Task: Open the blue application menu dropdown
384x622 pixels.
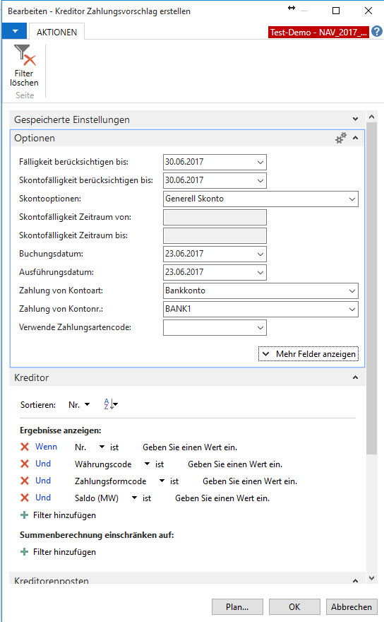Action: [x=15, y=31]
